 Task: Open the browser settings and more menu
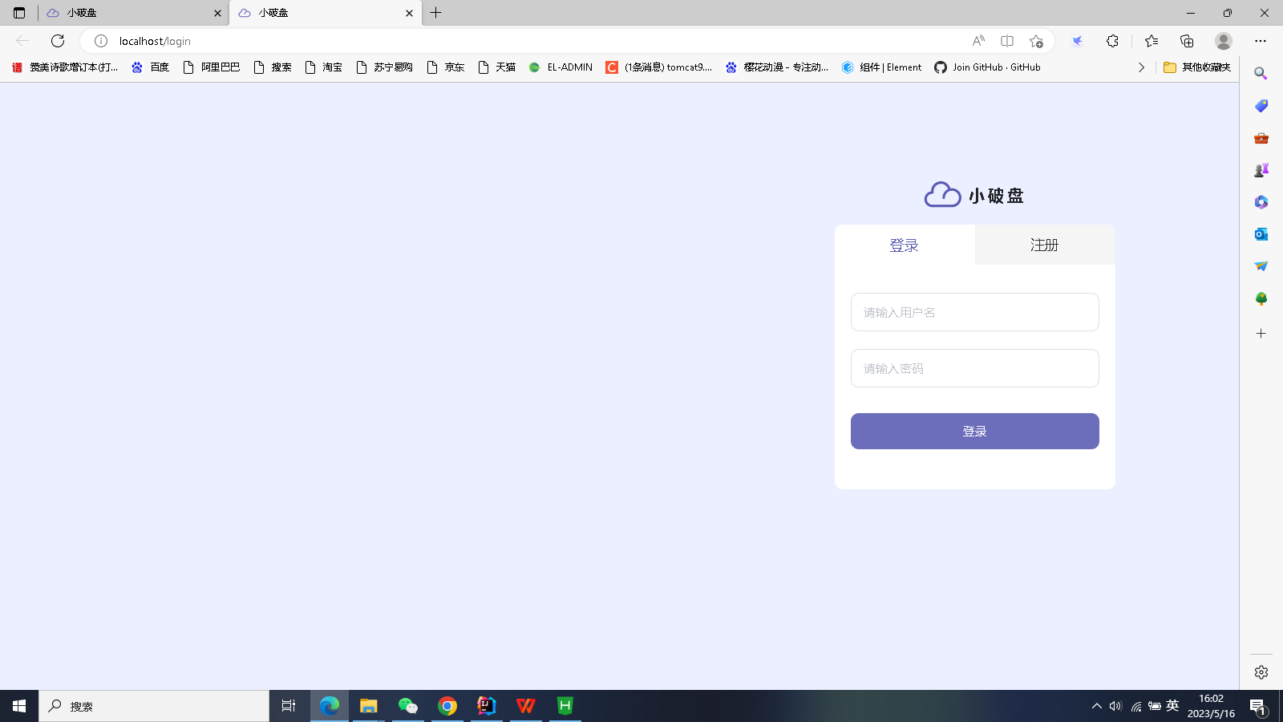pos(1261,41)
